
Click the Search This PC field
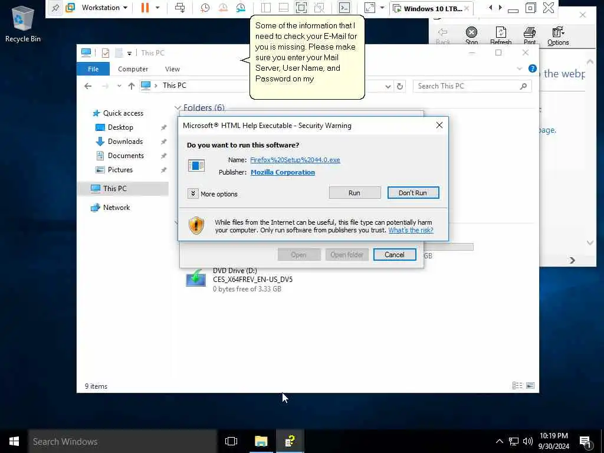[472, 86]
